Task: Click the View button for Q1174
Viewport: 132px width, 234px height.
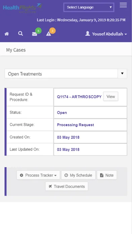Action: [x=111, y=96]
